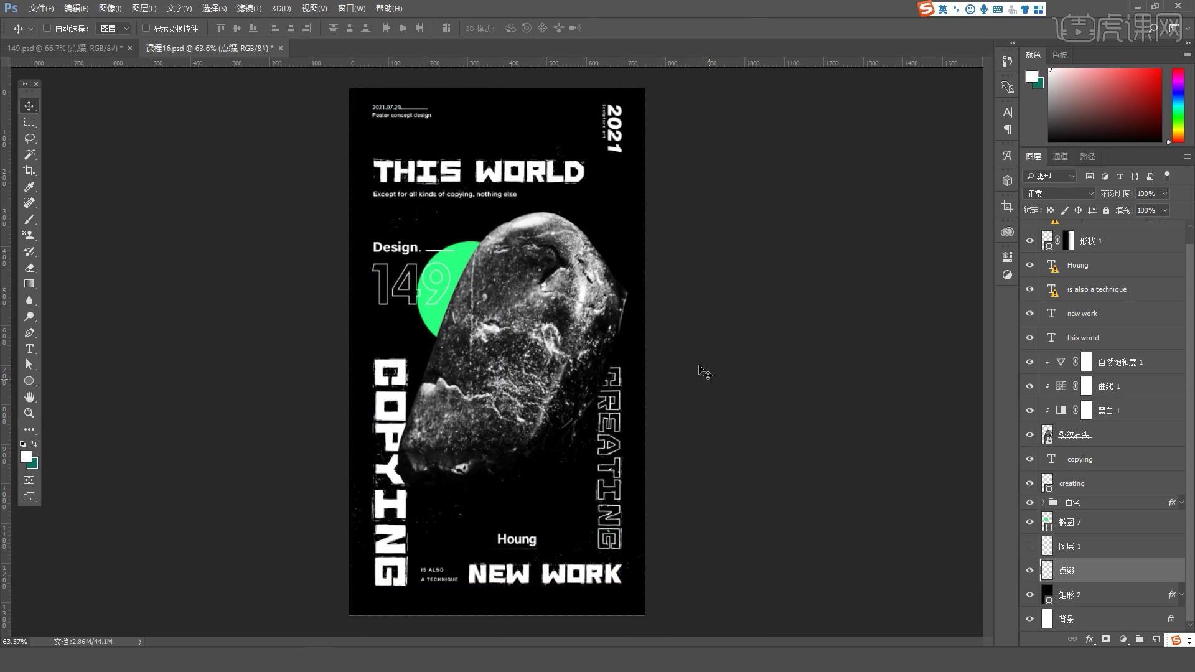This screenshot has width=1195, height=672.
Task: Select the Eyedropper tool
Action: [x=29, y=187]
